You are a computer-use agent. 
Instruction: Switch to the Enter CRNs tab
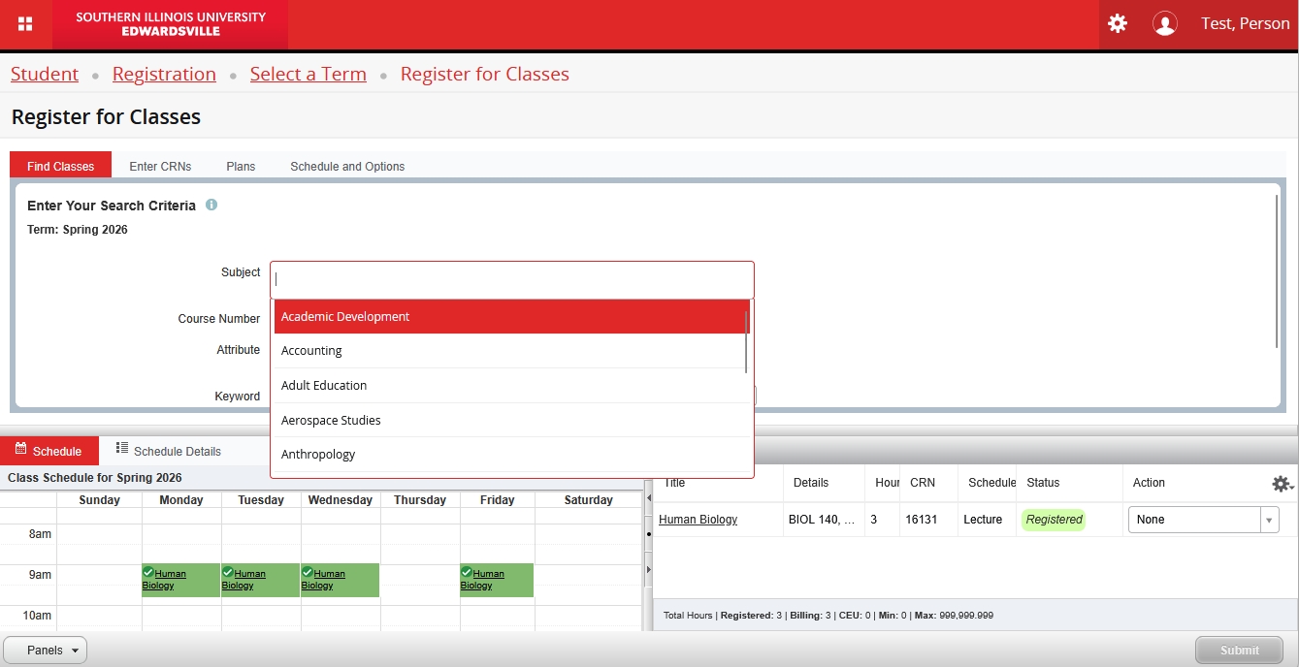(160, 167)
